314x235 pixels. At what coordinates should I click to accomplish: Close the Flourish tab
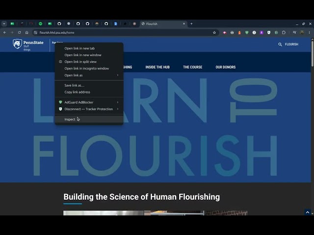[x=184, y=24]
